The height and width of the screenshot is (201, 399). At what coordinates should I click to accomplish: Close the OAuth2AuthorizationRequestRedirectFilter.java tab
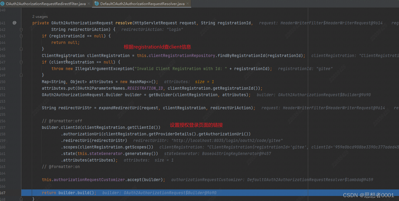pos(88,4)
